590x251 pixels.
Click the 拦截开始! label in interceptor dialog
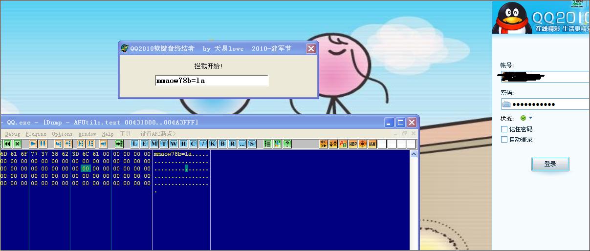[209, 65]
